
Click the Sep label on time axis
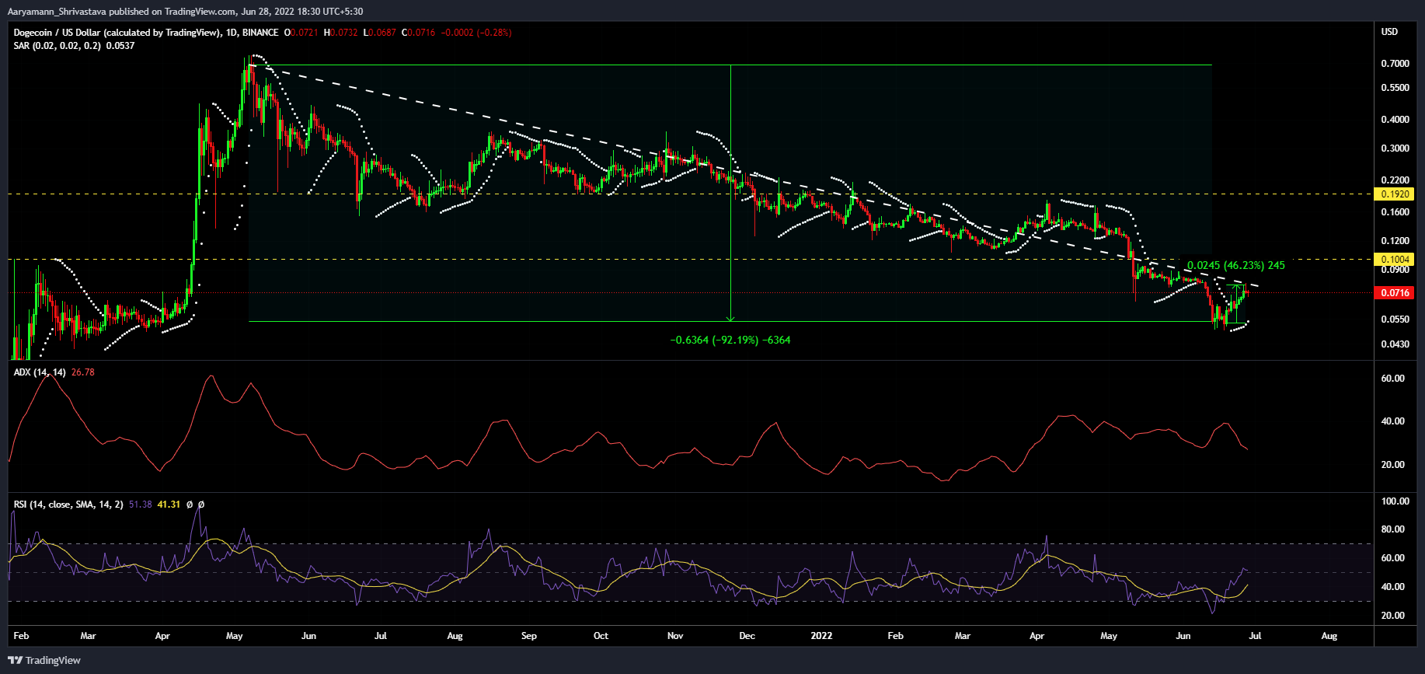click(529, 636)
